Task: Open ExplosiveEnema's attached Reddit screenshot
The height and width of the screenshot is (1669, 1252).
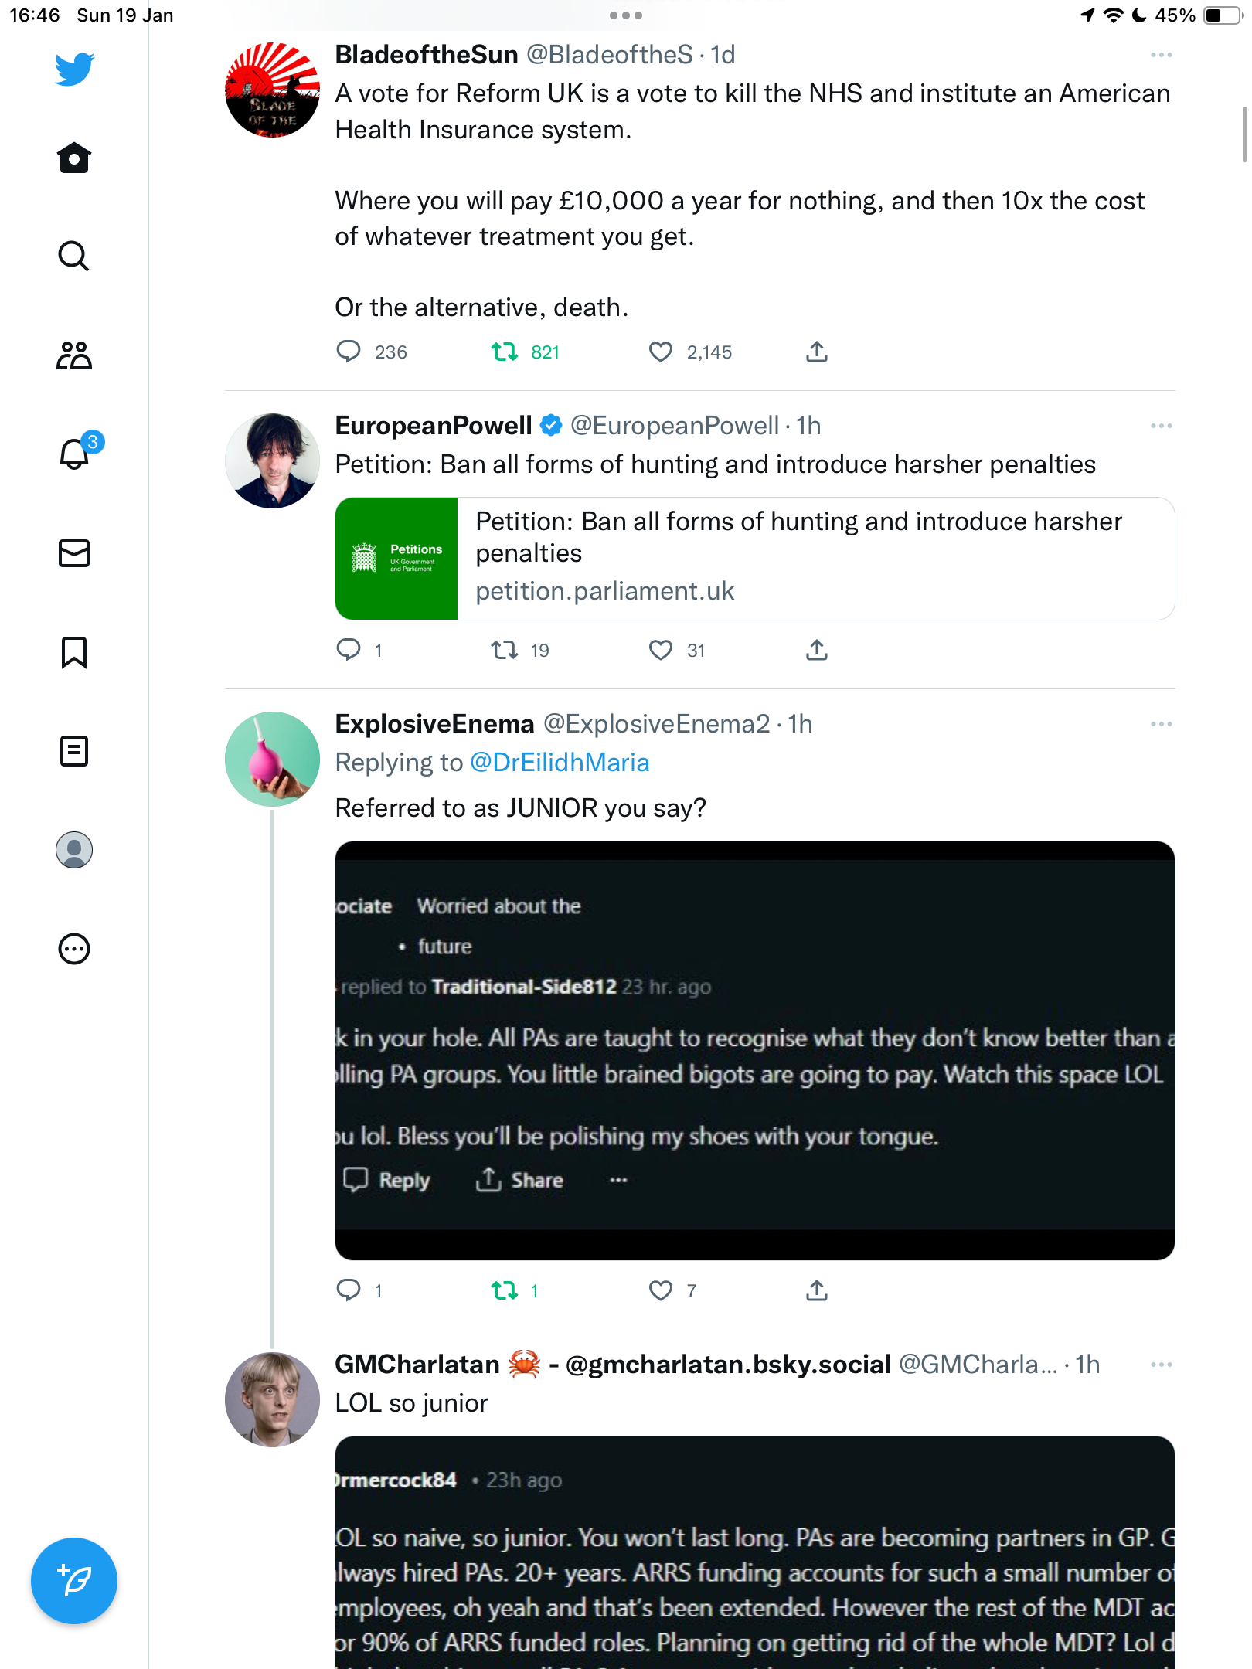Action: 755,1051
